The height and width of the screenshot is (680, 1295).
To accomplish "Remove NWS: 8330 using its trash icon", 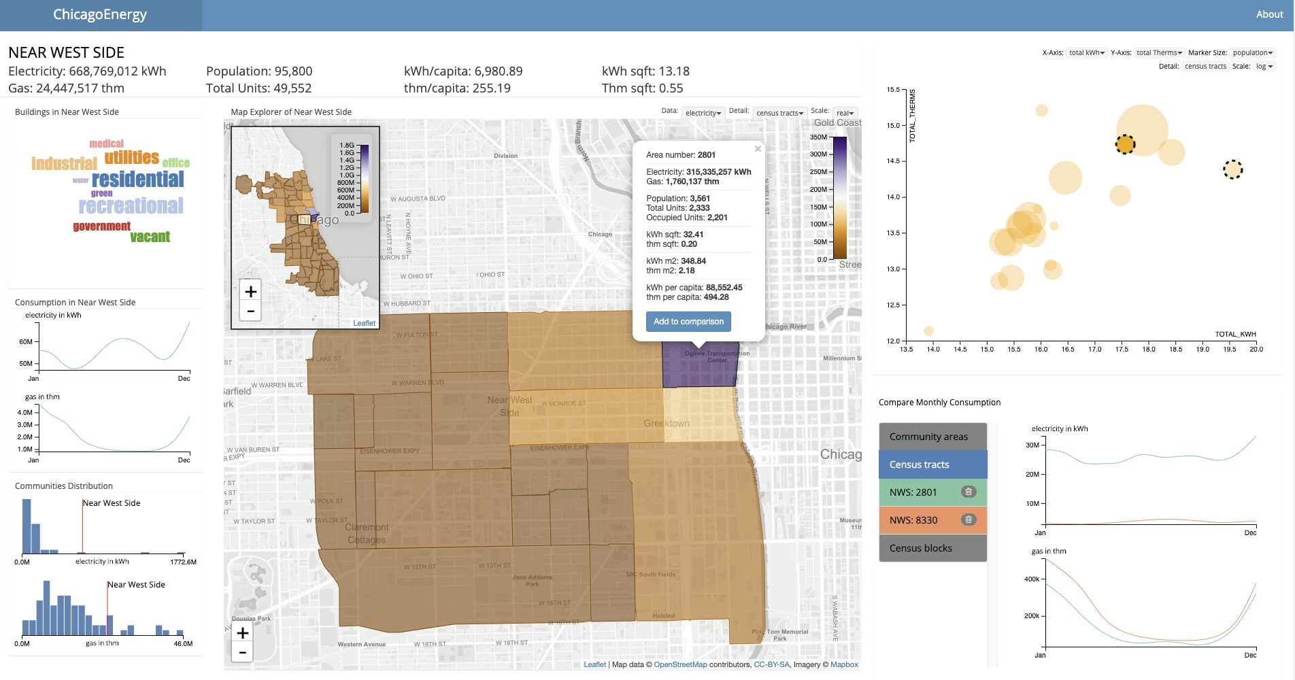I will [968, 520].
